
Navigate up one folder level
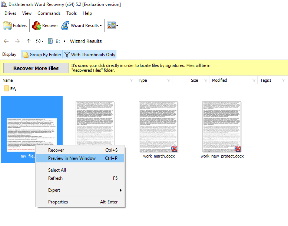(29, 41)
